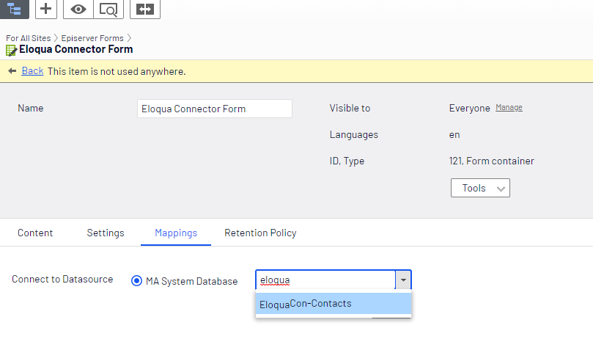Click the 'Everyone' visibility value
The width and height of the screenshot is (593, 350).
[x=469, y=108]
